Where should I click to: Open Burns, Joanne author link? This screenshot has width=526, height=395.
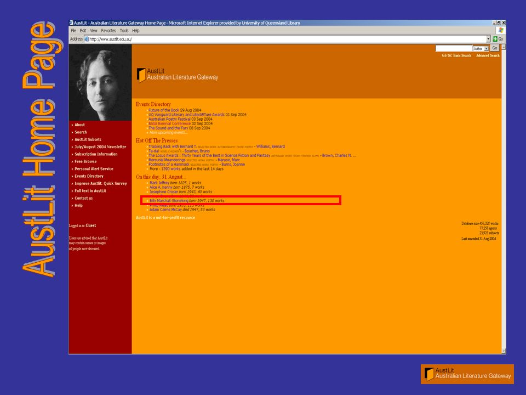pos(233,165)
